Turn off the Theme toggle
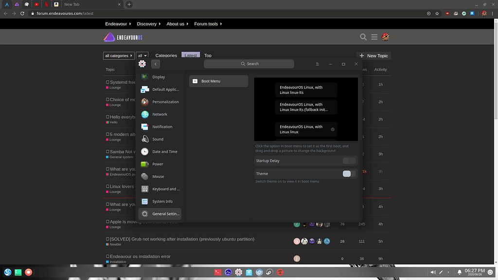Image resolution: width=498 pixels, height=280 pixels. [348, 174]
